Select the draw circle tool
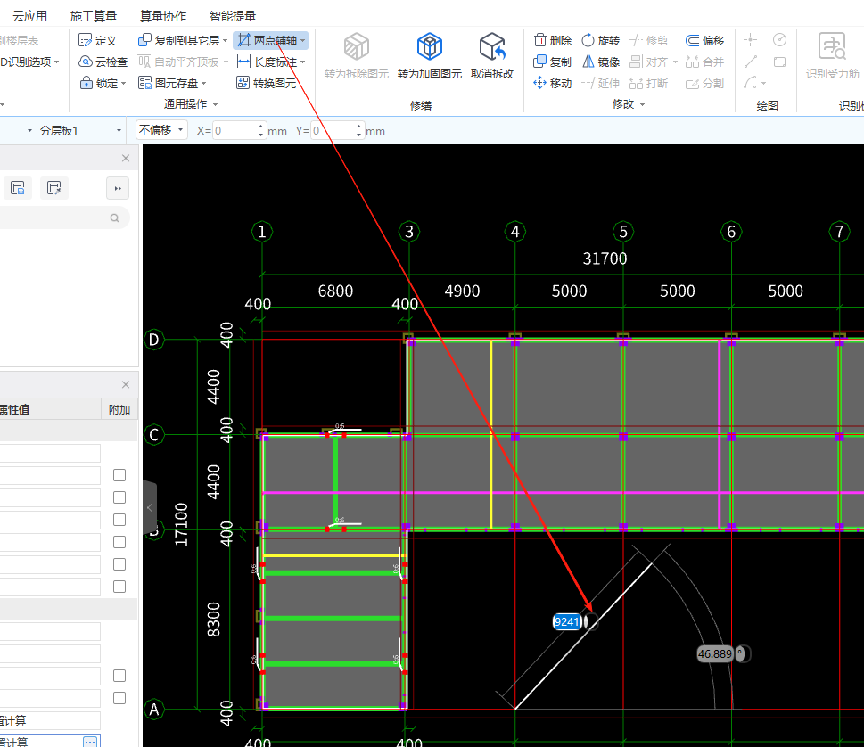This screenshot has height=747, width=864. click(x=779, y=39)
